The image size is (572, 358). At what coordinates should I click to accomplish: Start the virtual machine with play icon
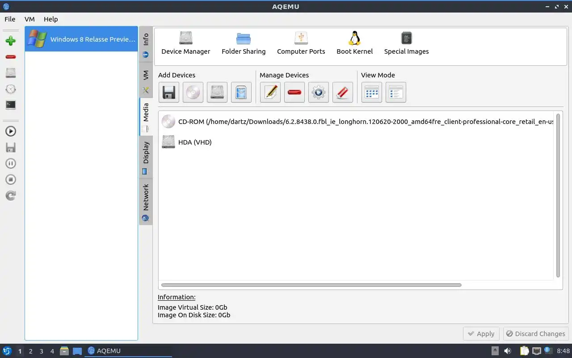pos(11,131)
